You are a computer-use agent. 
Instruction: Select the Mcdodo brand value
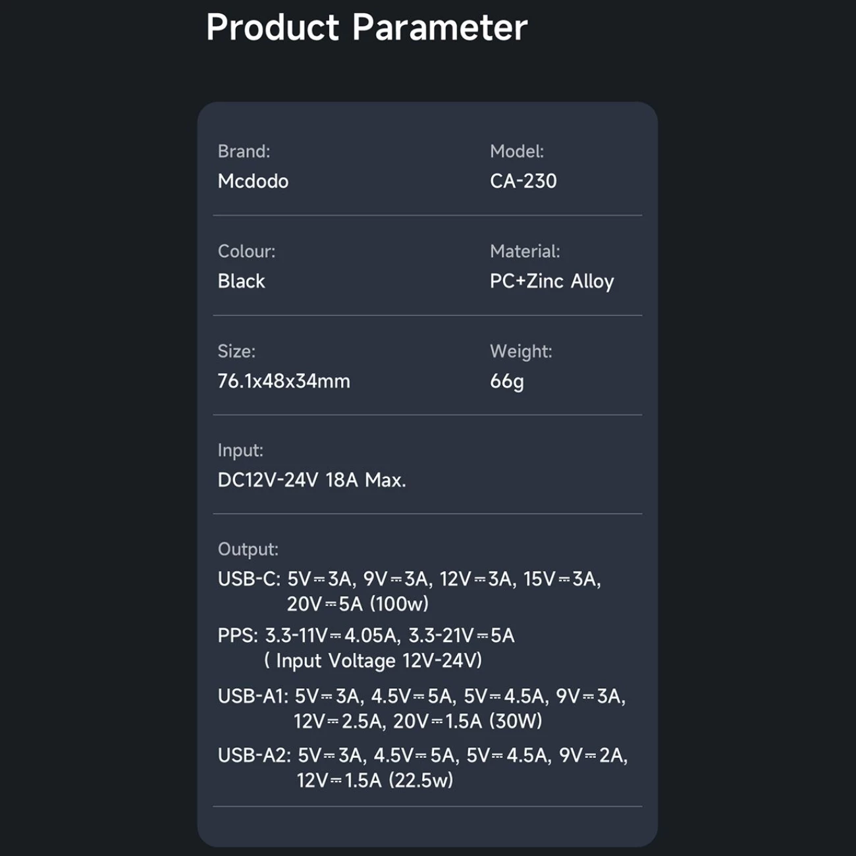[253, 181]
